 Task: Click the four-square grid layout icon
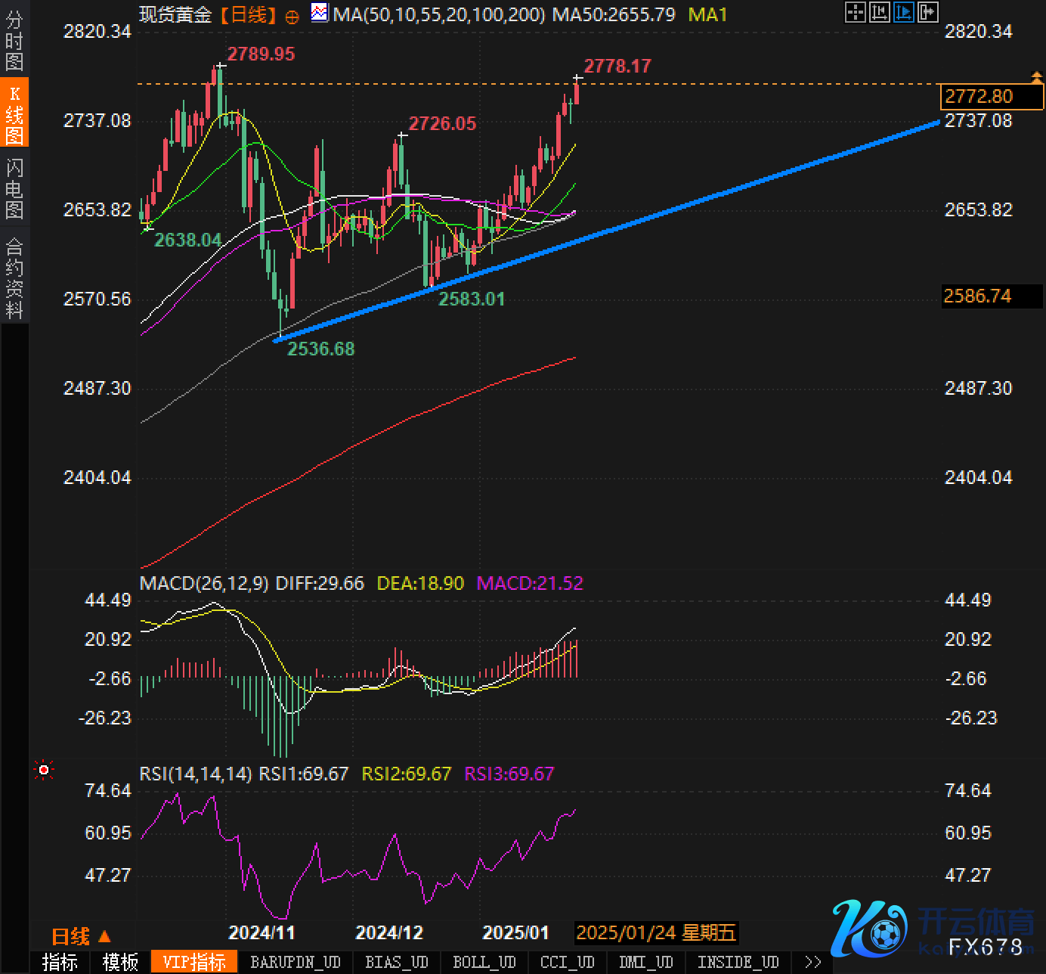click(x=855, y=12)
